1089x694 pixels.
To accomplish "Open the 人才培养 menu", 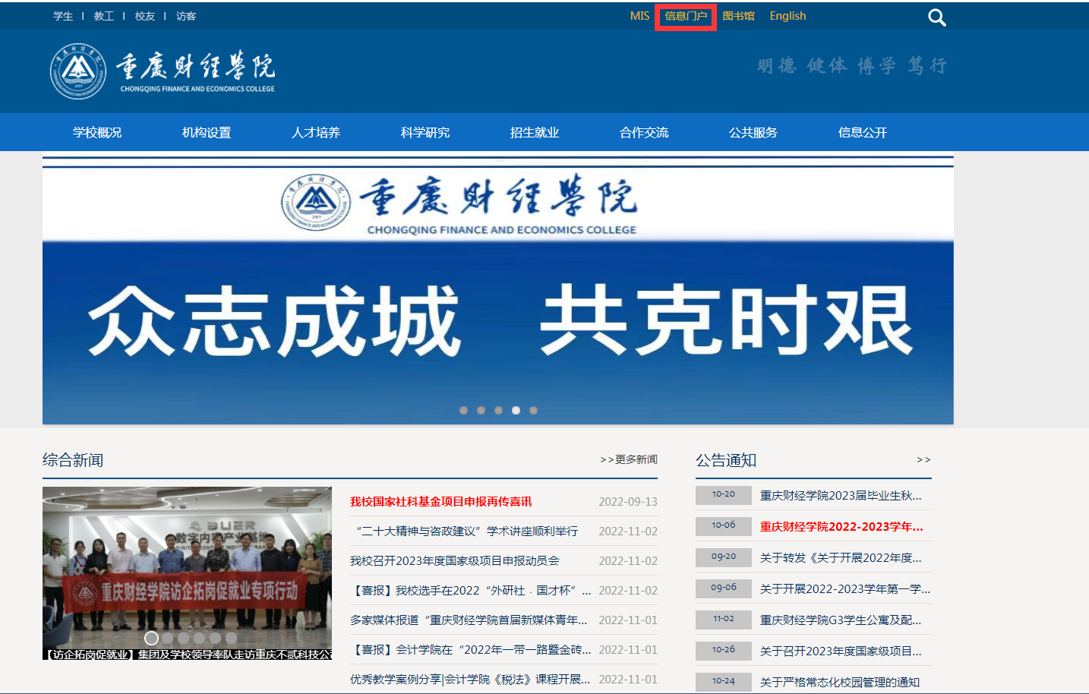I will tap(316, 132).
